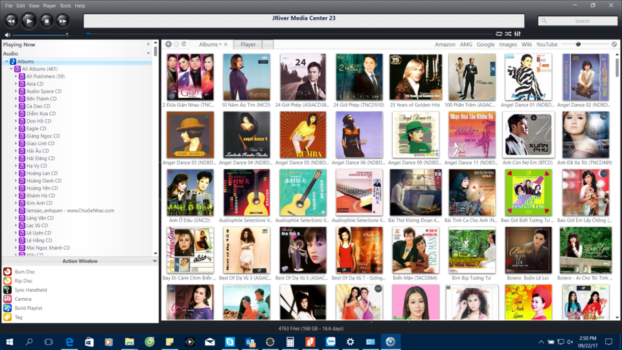622x350 pixels.
Task: Open the Player menu
Action: click(x=50, y=6)
